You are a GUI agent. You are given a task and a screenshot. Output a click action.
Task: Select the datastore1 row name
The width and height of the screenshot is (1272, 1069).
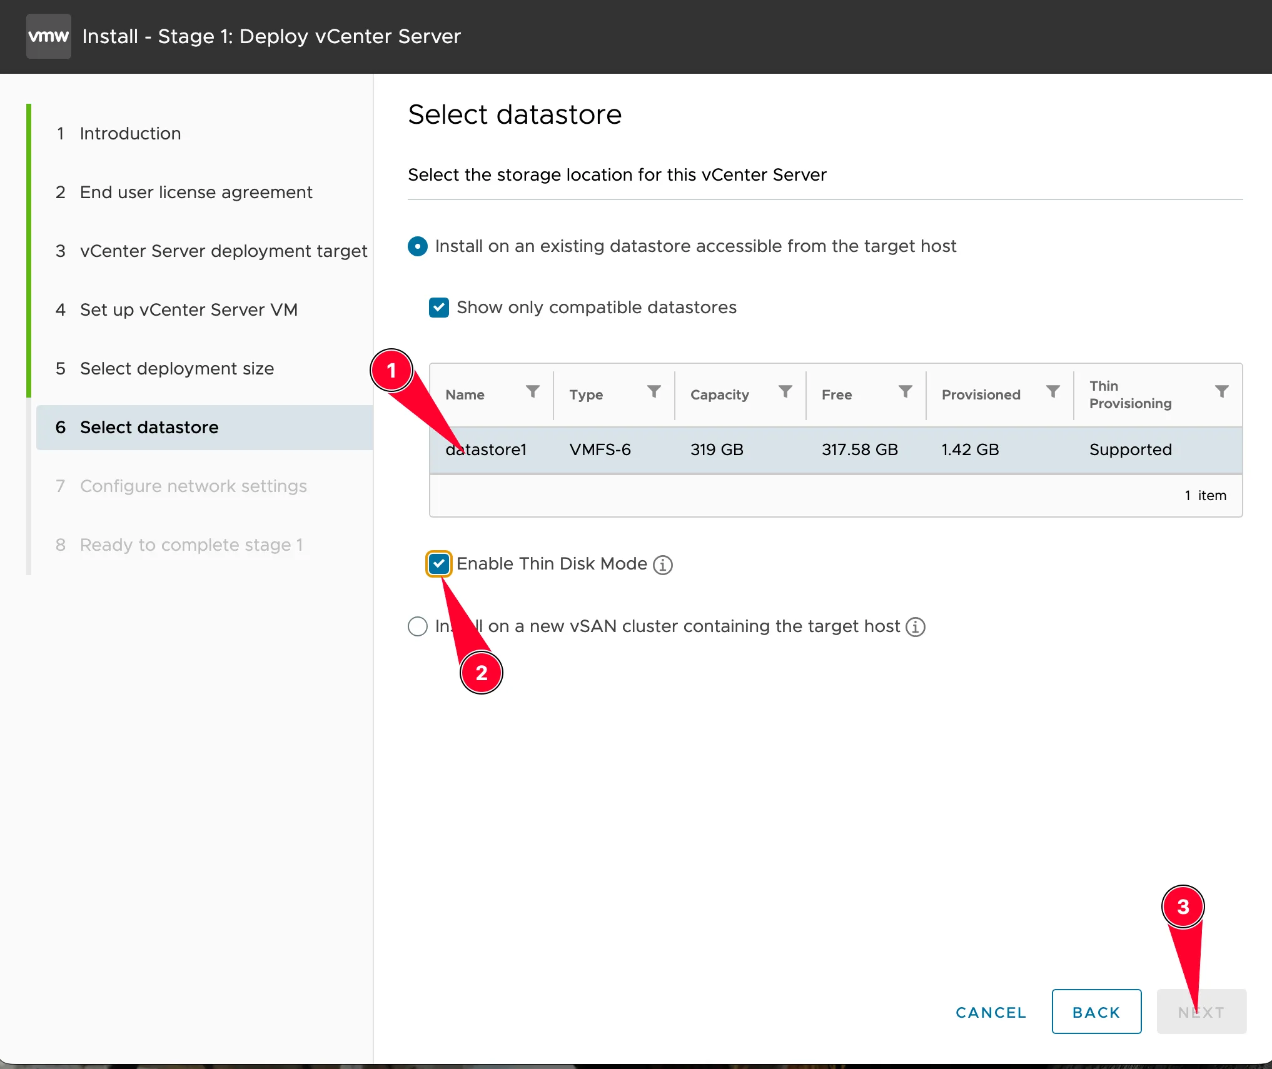[x=486, y=449]
